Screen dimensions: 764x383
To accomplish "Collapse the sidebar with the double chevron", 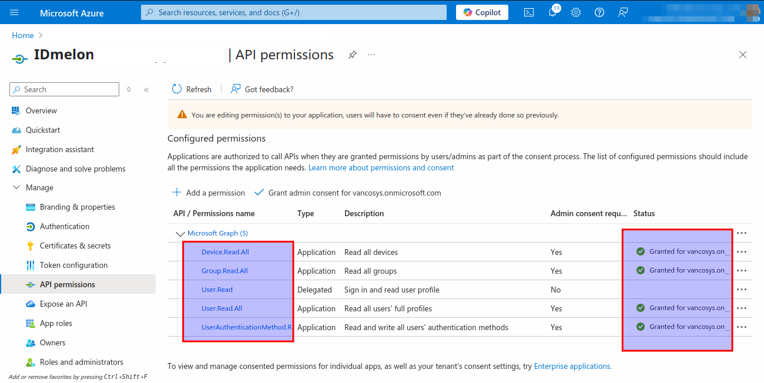I will pyautogui.click(x=146, y=89).
